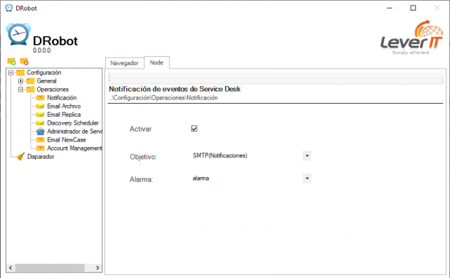Expand the General folder node
The width and height of the screenshot is (450, 278).
point(20,81)
